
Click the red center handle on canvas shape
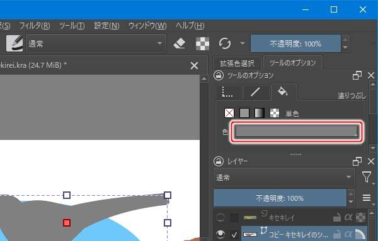coord(67,223)
